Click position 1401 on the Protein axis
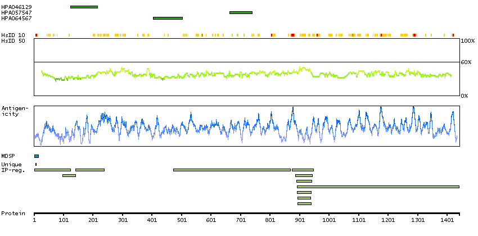The image size is (478, 236). click(447, 221)
